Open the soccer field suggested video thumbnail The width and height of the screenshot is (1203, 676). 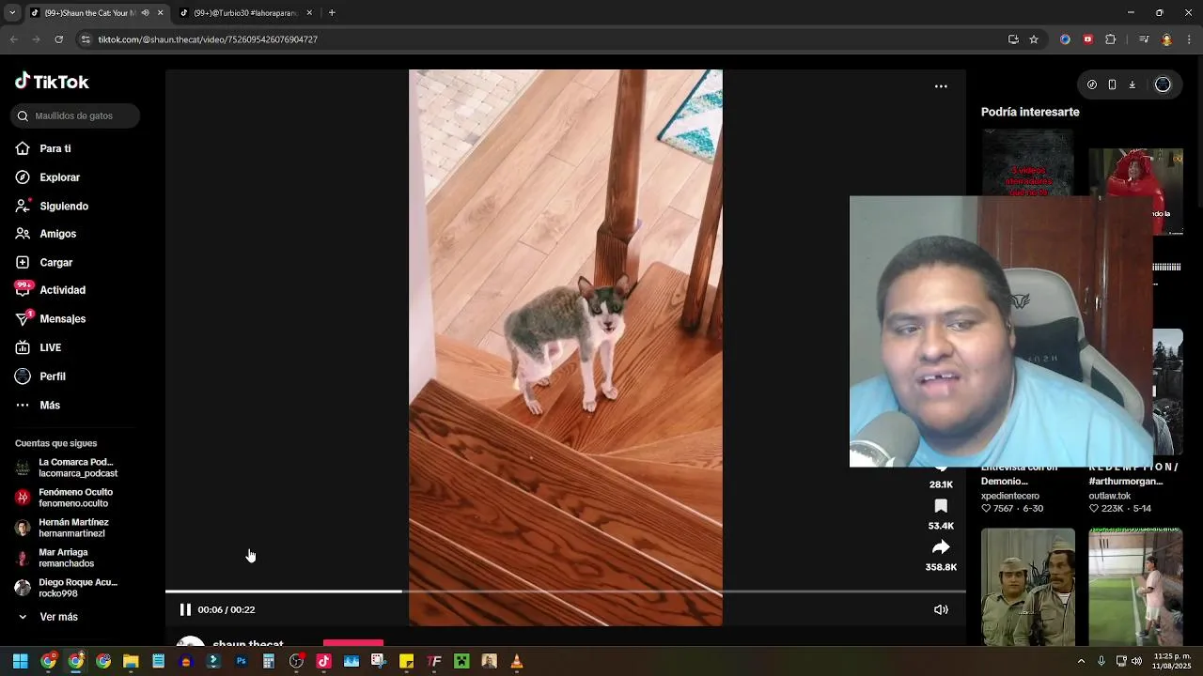[1135, 587]
